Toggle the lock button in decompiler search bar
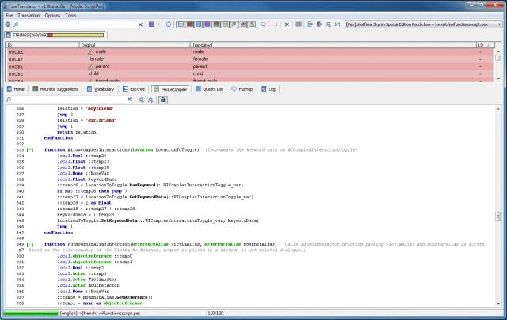 click(x=162, y=100)
